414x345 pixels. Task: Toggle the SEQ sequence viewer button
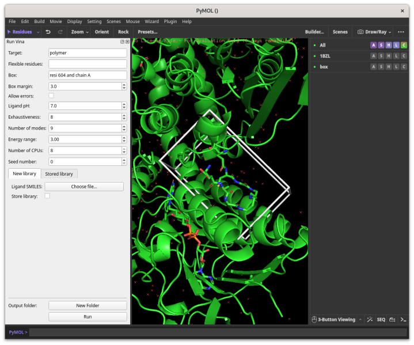click(x=381, y=319)
